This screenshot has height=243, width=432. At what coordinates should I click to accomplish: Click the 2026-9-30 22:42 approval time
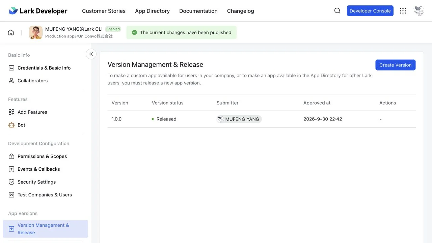click(323, 119)
